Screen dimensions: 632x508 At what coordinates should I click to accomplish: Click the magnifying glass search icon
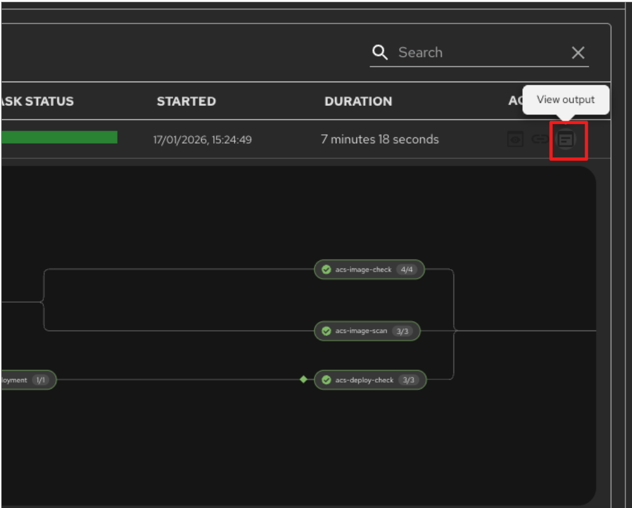pyautogui.click(x=380, y=53)
